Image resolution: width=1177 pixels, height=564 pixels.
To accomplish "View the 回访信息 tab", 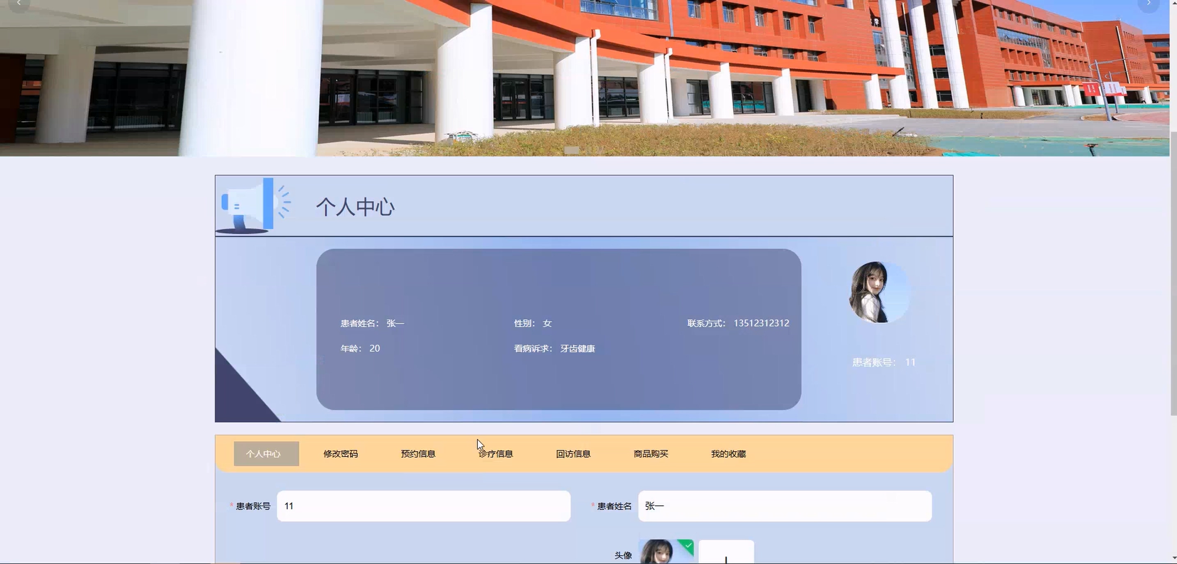I will 573,454.
